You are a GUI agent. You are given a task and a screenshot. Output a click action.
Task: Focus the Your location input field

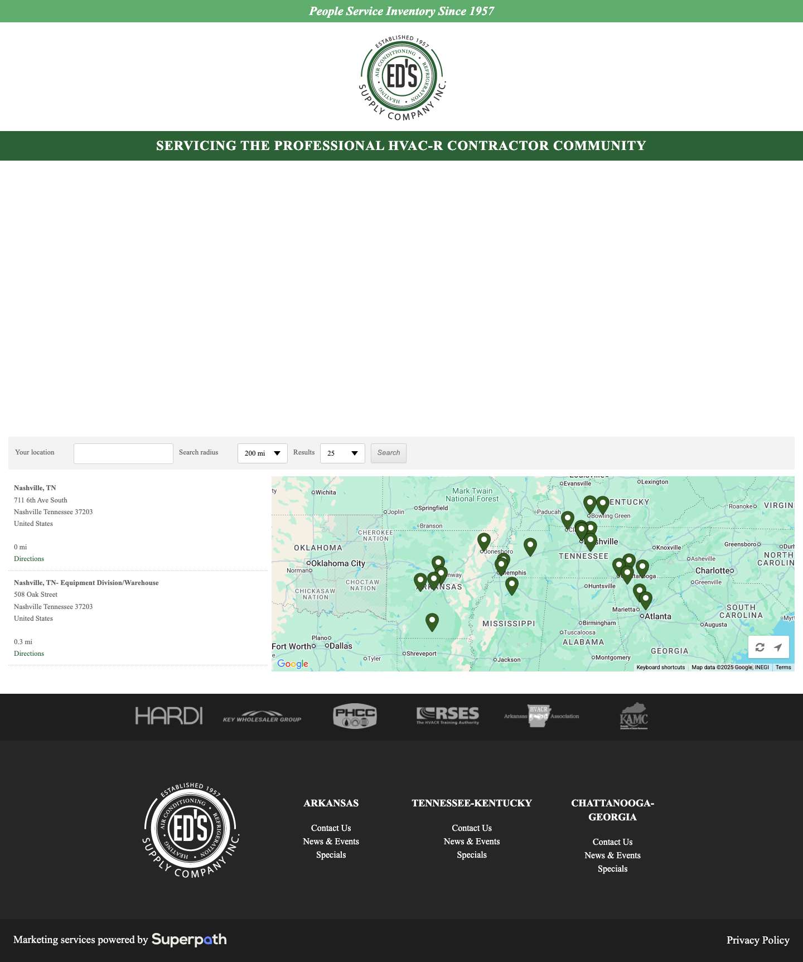pyautogui.click(x=123, y=453)
